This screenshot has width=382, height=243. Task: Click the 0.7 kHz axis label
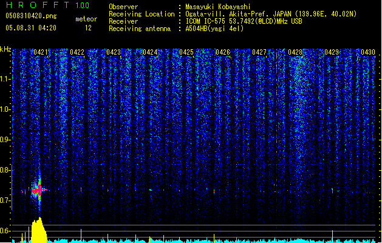tap(4, 200)
